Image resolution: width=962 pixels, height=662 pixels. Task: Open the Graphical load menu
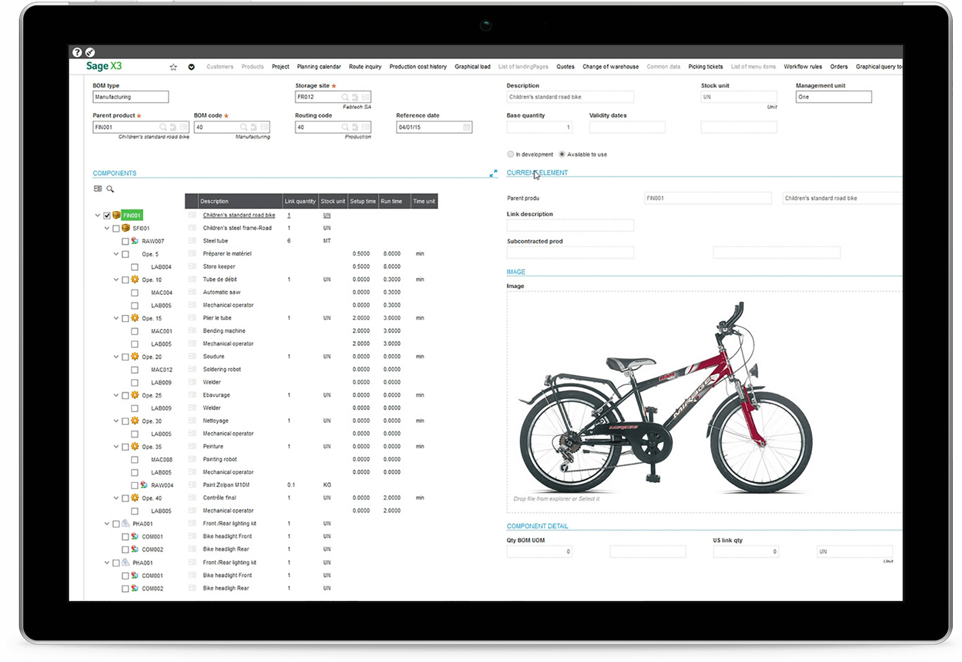click(x=472, y=67)
